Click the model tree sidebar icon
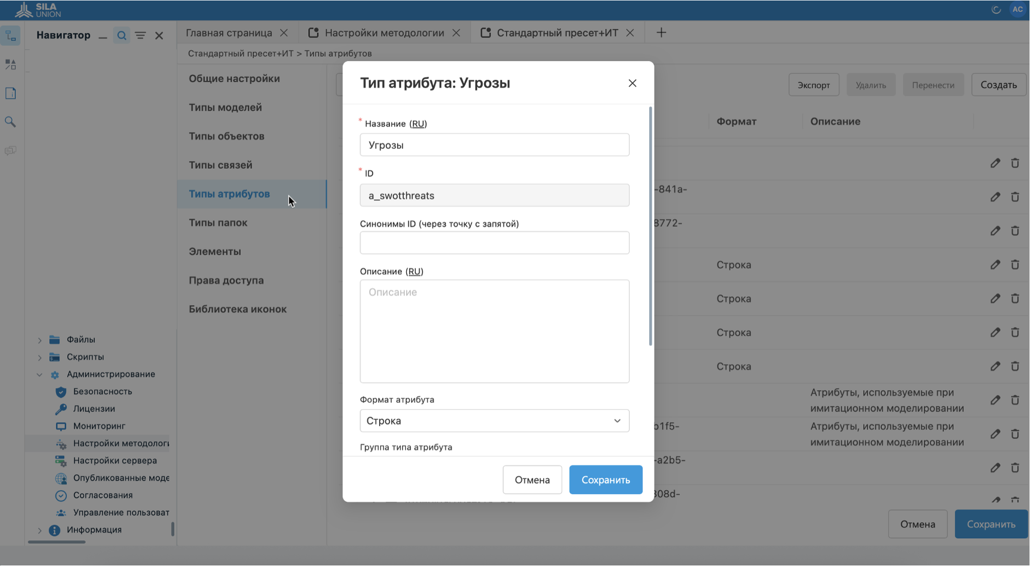Viewport: 1030px width, 567px height. pos(11,35)
